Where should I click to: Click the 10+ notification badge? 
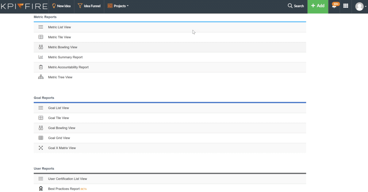[336, 4]
